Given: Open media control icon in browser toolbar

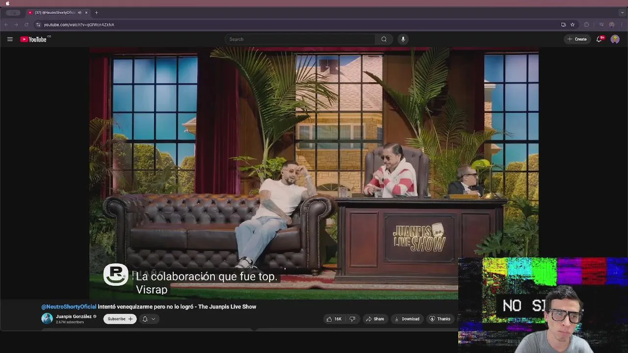Looking at the screenshot, I should 602,25.
